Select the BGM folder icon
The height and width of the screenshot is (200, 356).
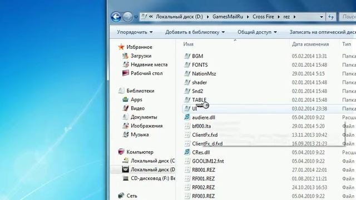click(x=187, y=56)
